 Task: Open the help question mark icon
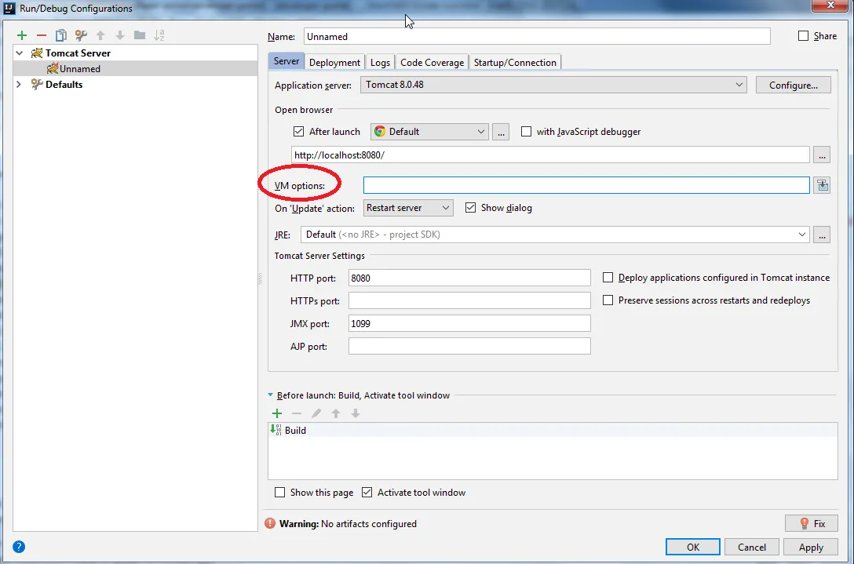tap(19, 547)
